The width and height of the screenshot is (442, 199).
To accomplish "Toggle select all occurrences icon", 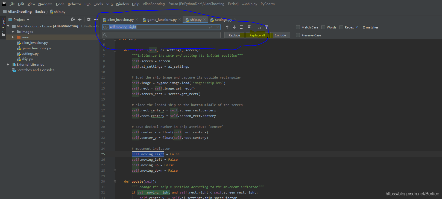I will click(x=250, y=27).
